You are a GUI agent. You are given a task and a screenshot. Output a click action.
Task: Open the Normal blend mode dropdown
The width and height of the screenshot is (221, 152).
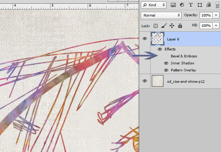(161, 15)
